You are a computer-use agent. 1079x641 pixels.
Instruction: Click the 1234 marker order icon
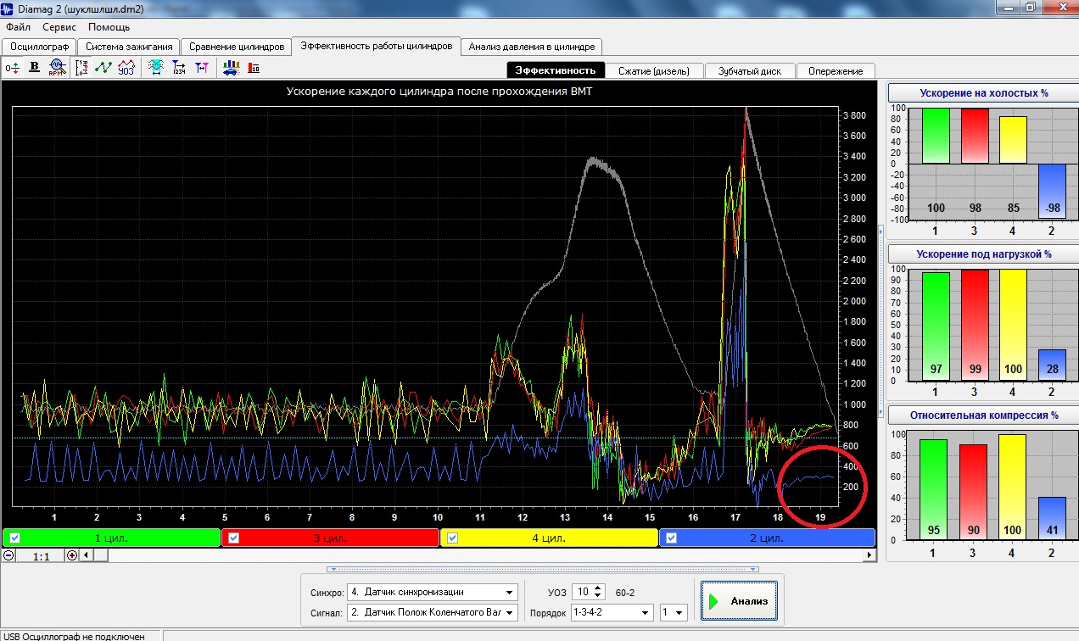pos(179,68)
